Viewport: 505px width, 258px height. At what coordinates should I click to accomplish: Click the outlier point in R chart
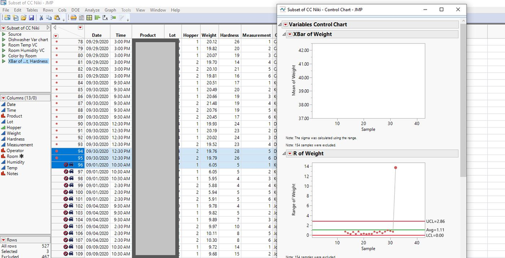click(x=395, y=168)
